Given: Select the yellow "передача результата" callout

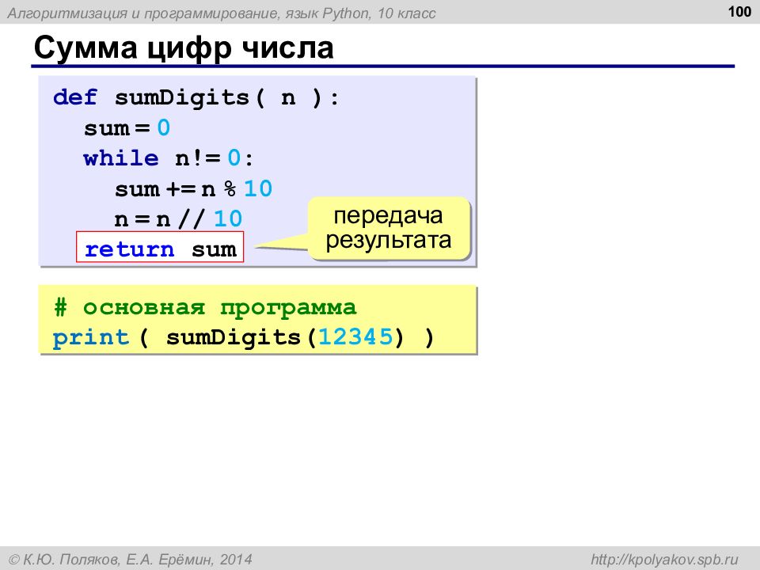Looking at the screenshot, I should click(x=389, y=228).
